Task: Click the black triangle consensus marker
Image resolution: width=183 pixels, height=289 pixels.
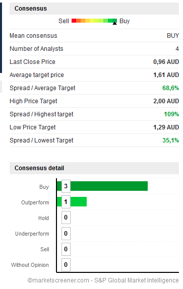Action: pyautogui.click(x=115, y=23)
